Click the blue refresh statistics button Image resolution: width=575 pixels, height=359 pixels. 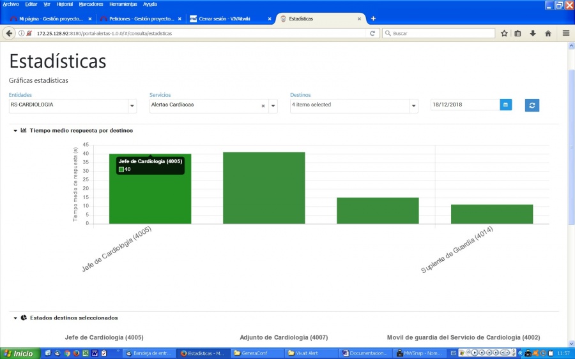[x=532, y=105]
